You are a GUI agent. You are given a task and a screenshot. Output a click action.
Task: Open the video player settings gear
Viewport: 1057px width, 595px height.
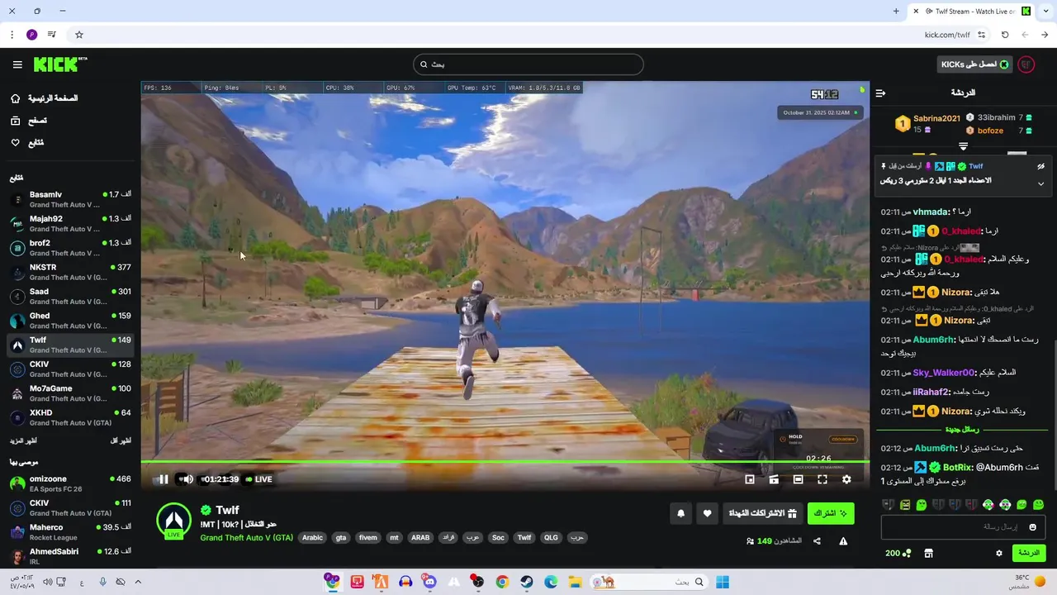(846, 479)
